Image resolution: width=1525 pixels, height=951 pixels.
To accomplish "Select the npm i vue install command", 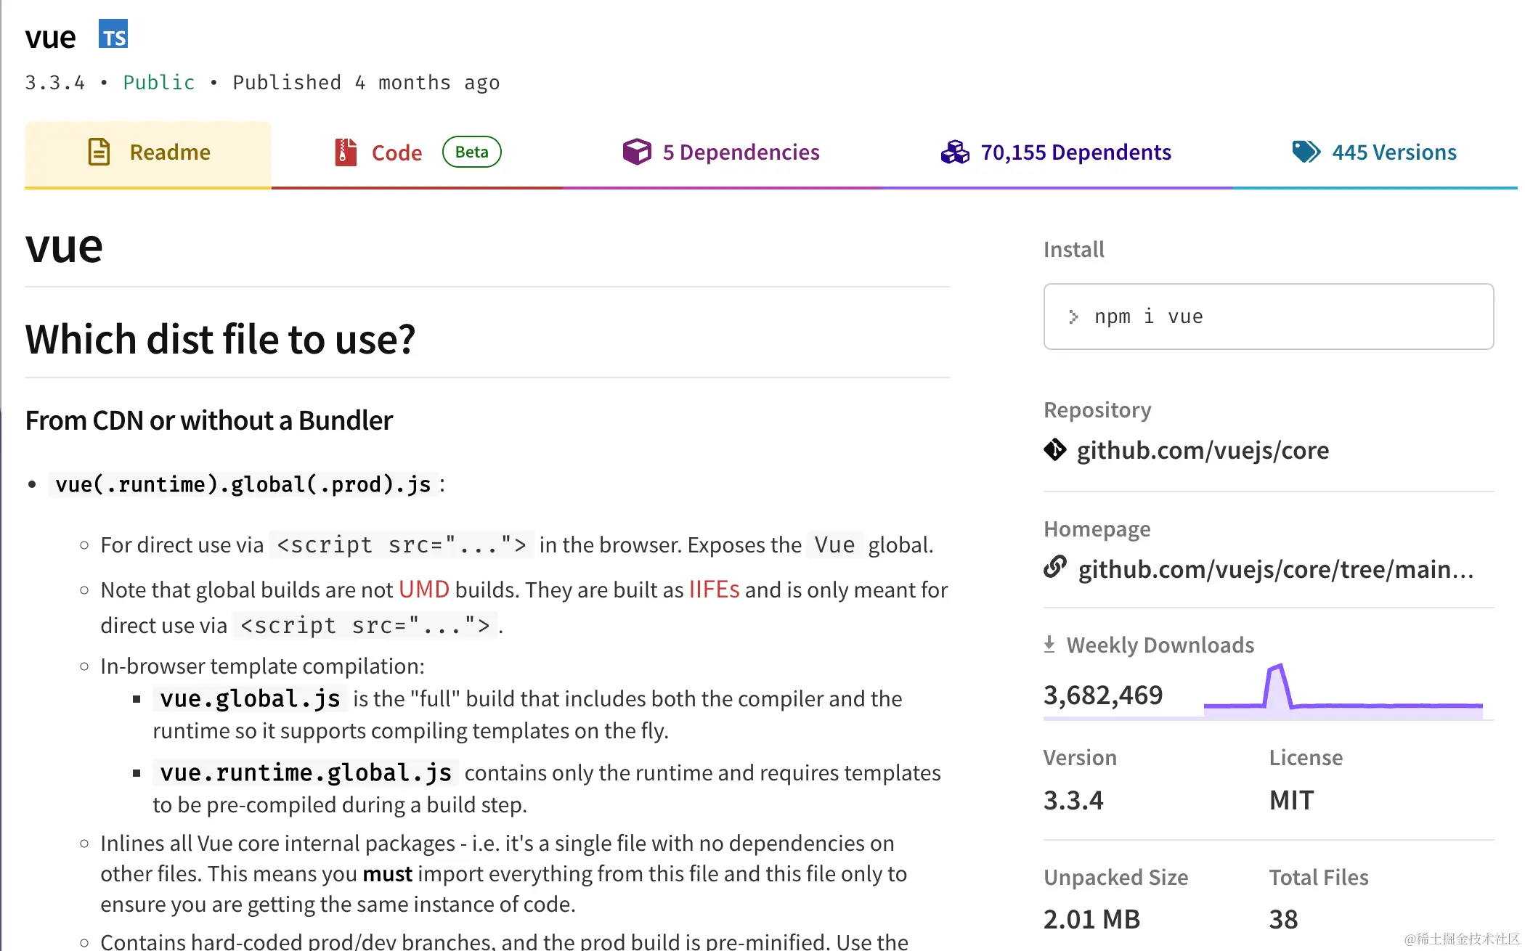I will (x=1148, y=317).
